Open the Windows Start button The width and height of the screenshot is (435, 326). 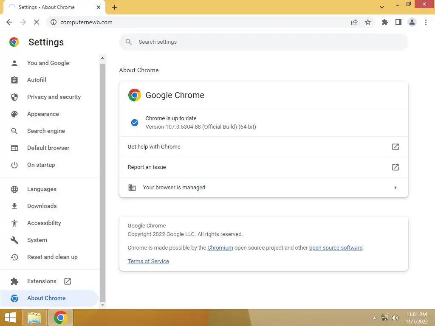point(10,318)
